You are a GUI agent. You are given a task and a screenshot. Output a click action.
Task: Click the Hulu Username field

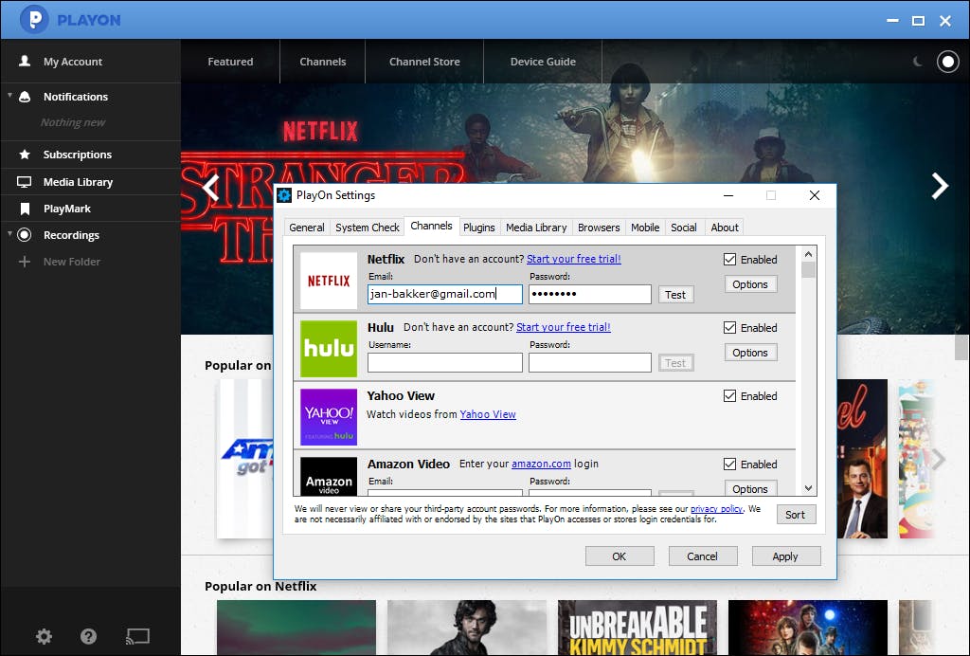tap(445, 362)
